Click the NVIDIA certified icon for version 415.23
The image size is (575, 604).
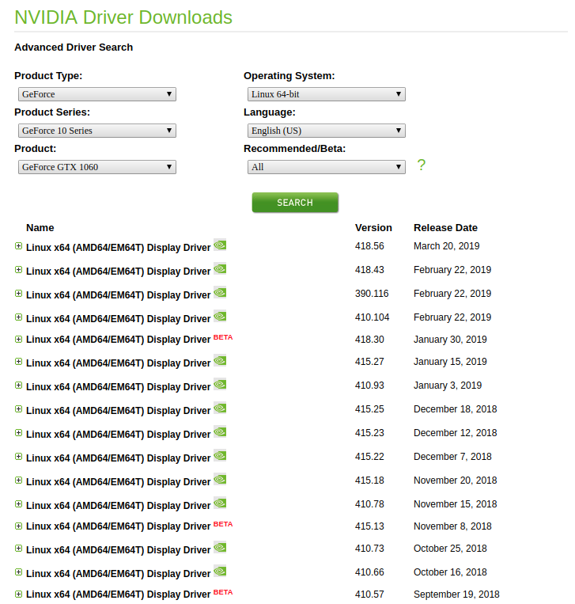tap(220, 431)
